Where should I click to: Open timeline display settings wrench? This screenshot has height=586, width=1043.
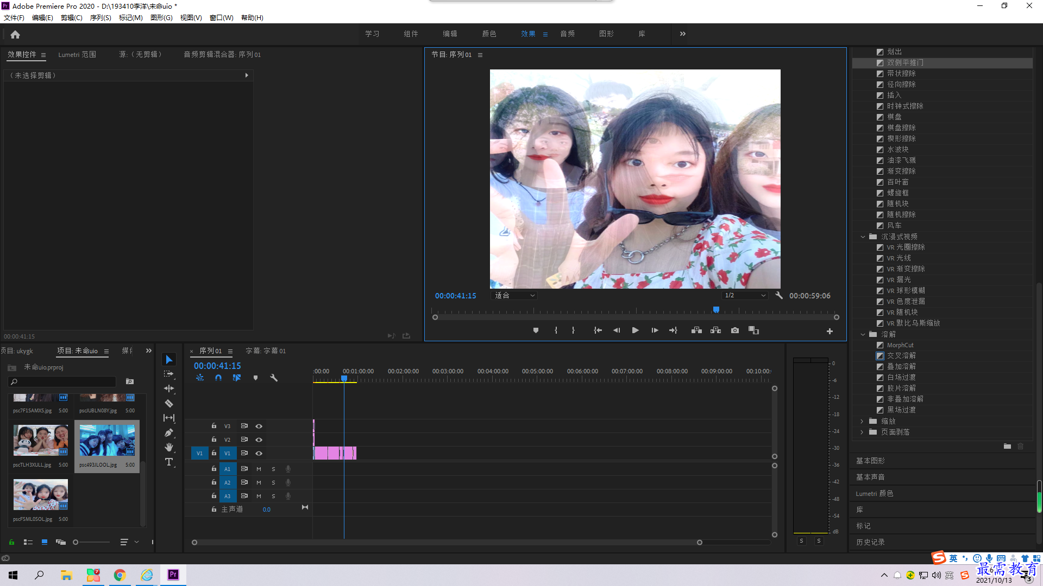pyautogui.click(x=274, y=378)
